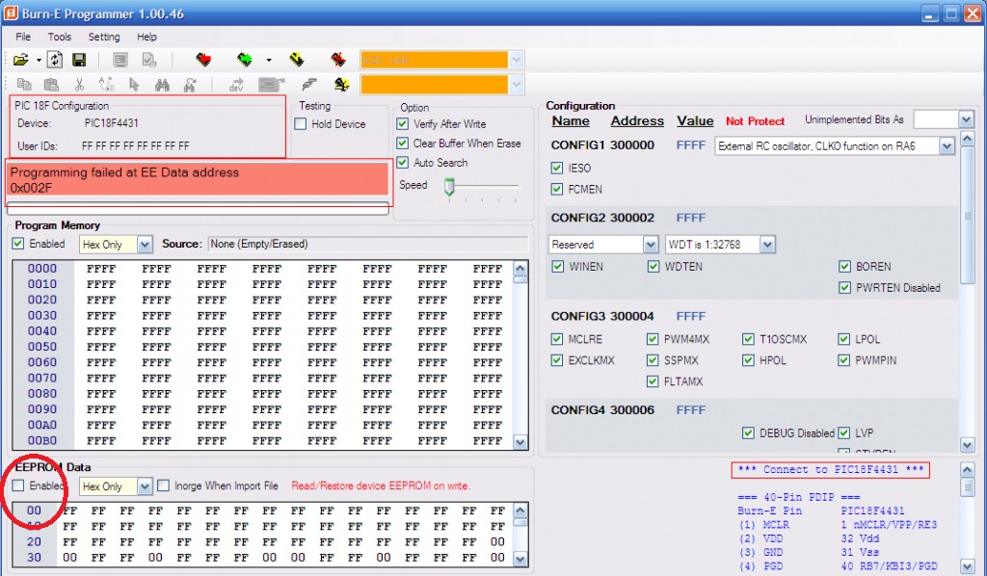Click the feather quill toolbar icon

click(308, 84)
